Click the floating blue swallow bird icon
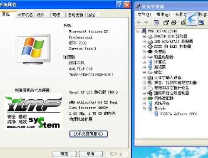The height and width of the screenshot is (158, 208). click(x=192, y=19)
